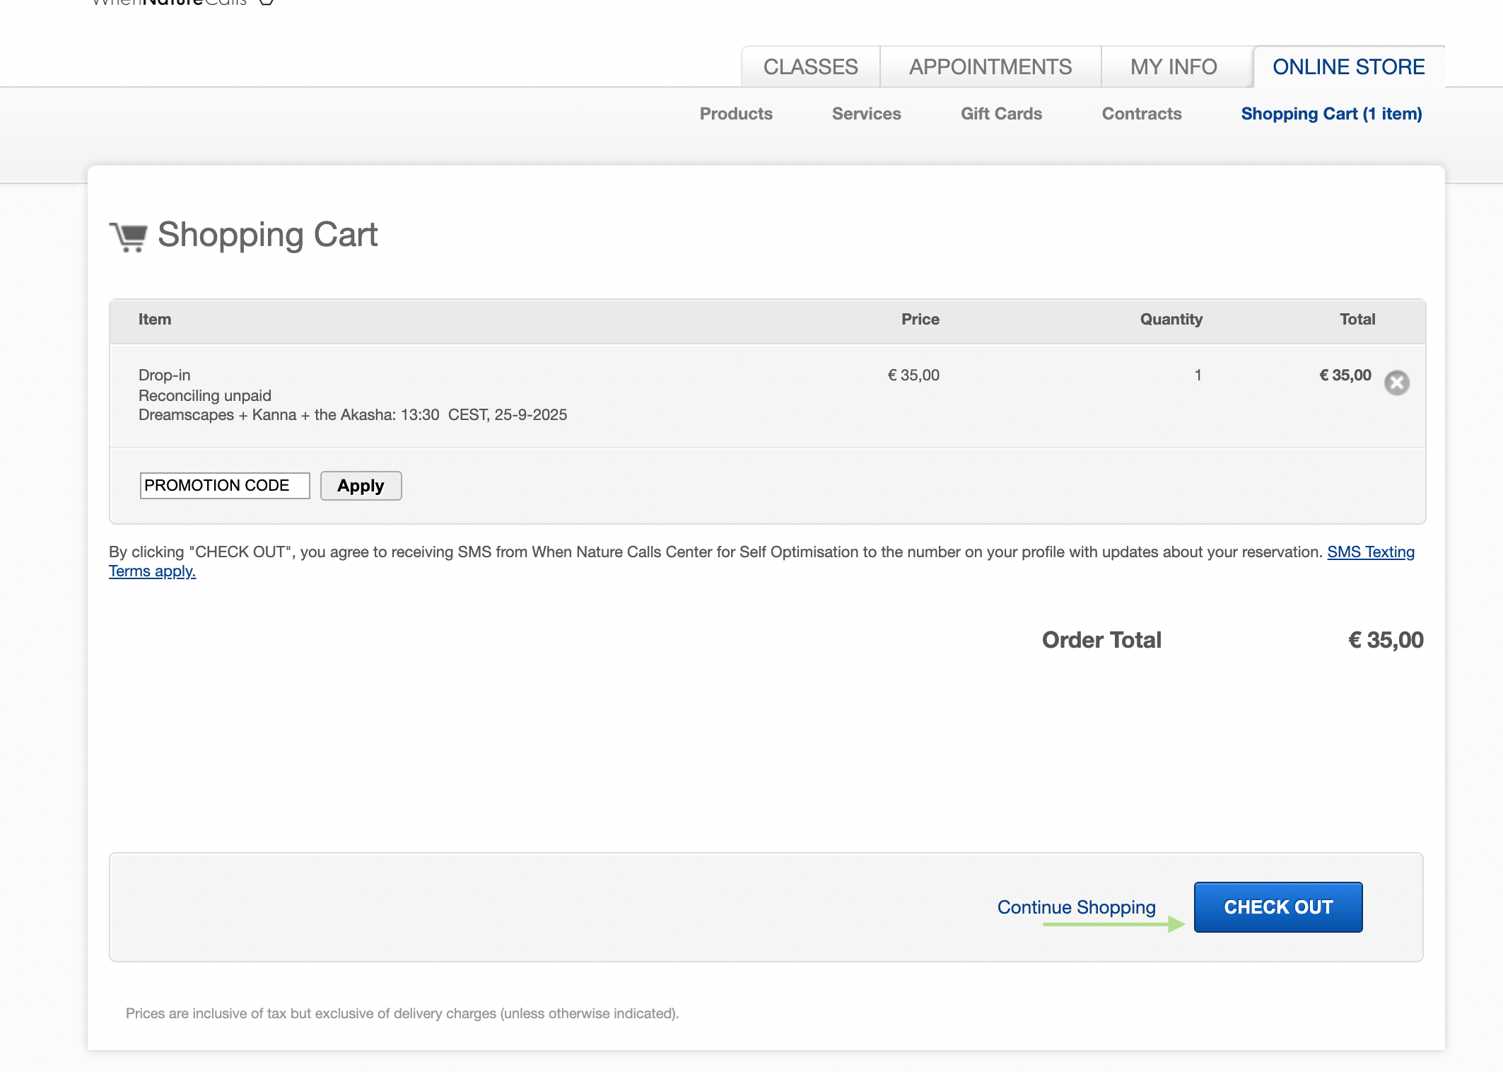
Task: Open the SMS Texting Terms link
Action: 1370,552
